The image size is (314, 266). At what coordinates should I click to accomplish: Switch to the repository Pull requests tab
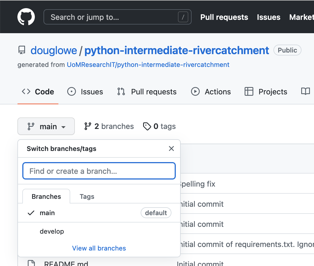pyautogui.click(x=147, y=92)
